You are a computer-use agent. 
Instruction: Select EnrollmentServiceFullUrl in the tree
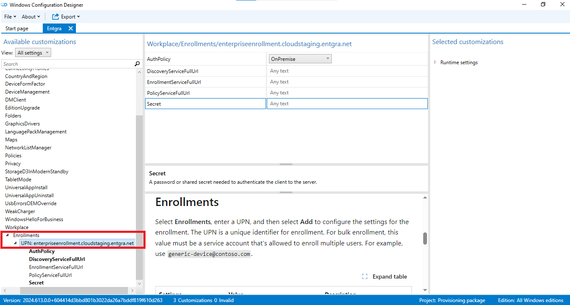click(56, 267)
